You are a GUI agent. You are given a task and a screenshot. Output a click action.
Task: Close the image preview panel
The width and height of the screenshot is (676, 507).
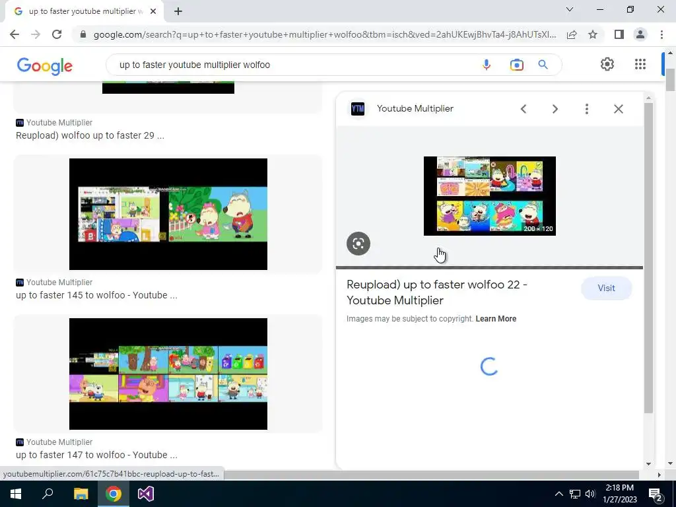click(618, 109)
